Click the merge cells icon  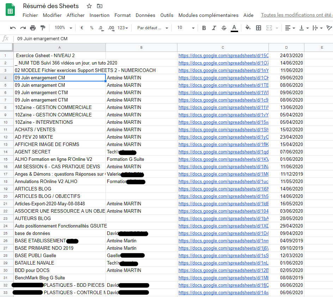[x=269, y=28]
